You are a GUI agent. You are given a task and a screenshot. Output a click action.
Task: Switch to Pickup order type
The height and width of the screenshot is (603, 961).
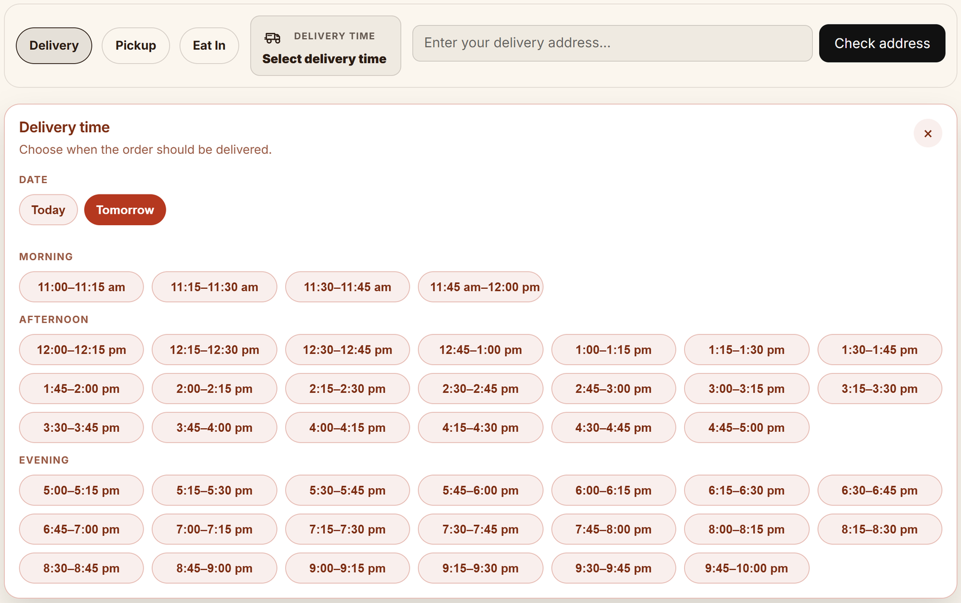(x=136, y=46)
